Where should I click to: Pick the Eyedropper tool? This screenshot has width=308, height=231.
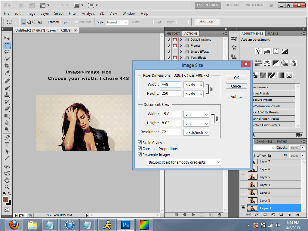coord(7,73)
